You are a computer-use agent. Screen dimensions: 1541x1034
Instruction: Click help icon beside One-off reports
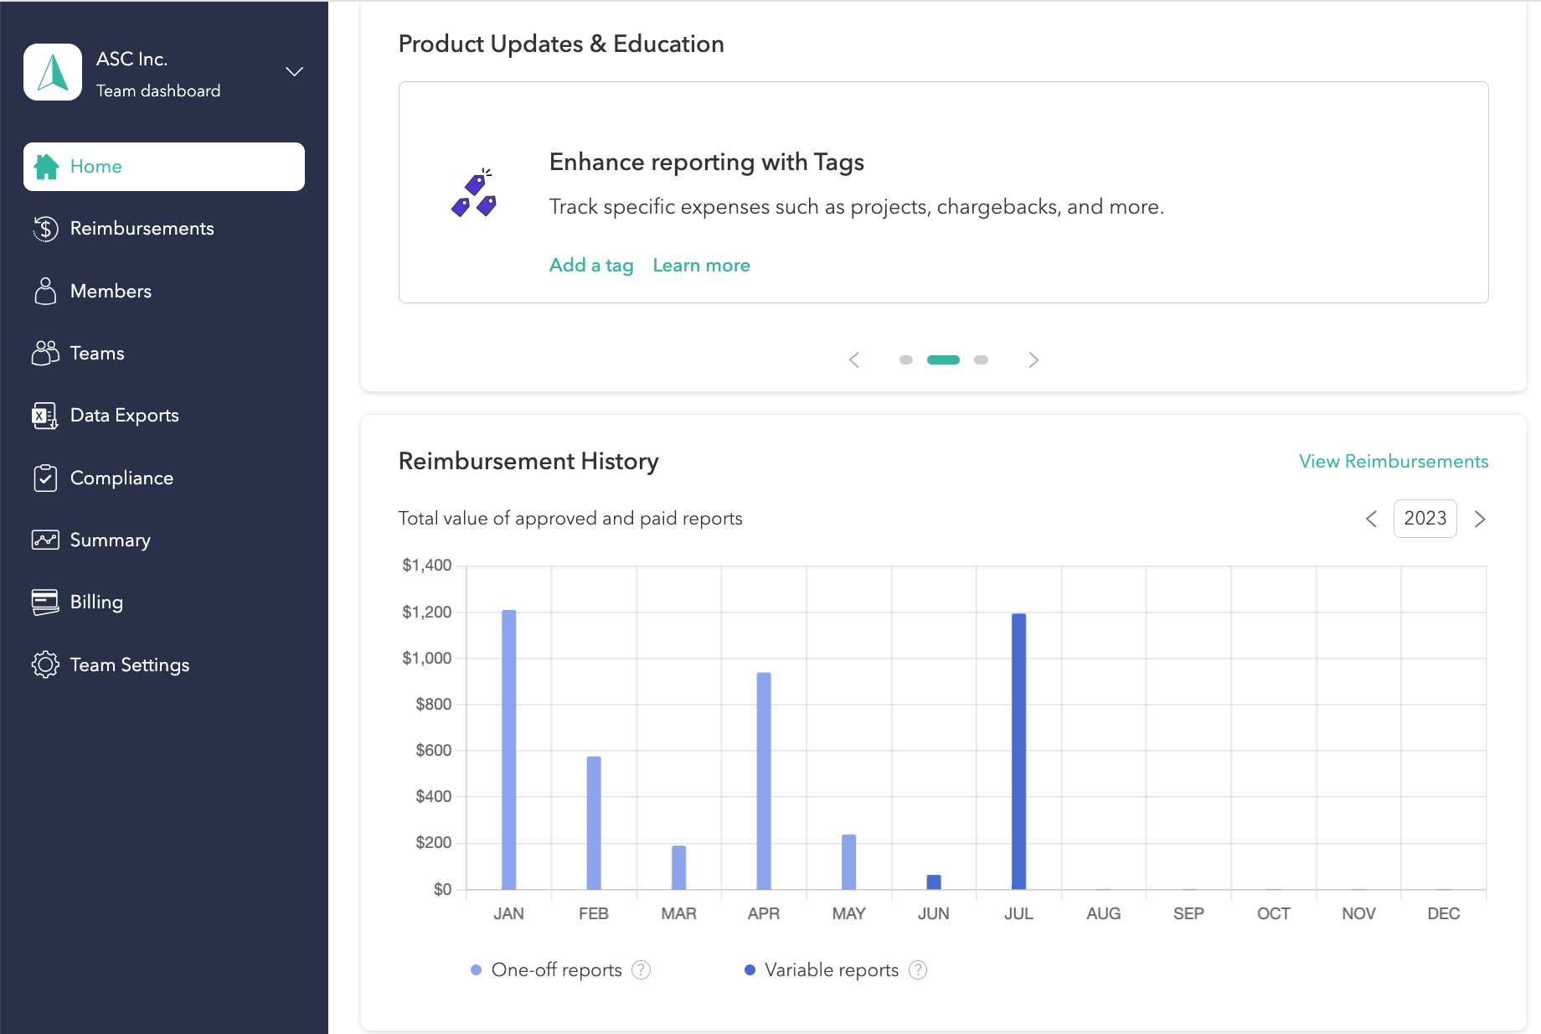641,969
